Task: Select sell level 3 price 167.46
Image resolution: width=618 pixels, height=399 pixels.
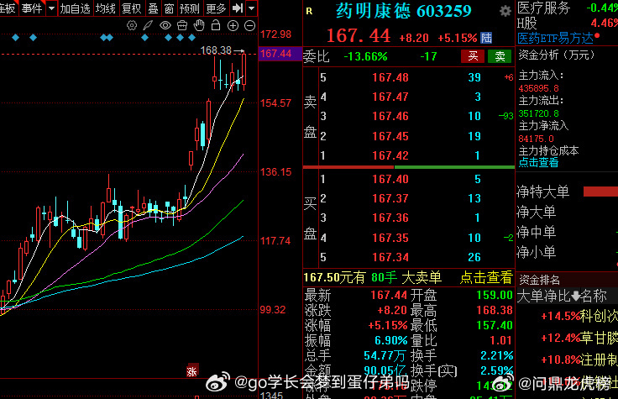Action: click(390, 116)
